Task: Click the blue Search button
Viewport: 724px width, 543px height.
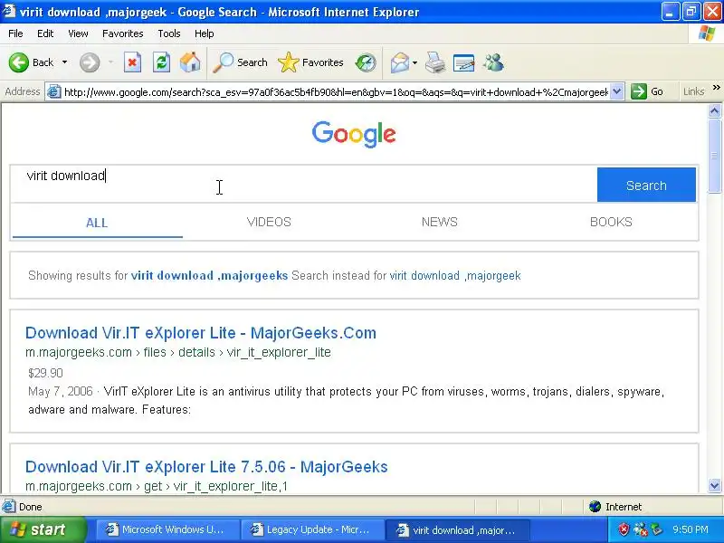Action: pyautogui.click(x=646, y=185)
